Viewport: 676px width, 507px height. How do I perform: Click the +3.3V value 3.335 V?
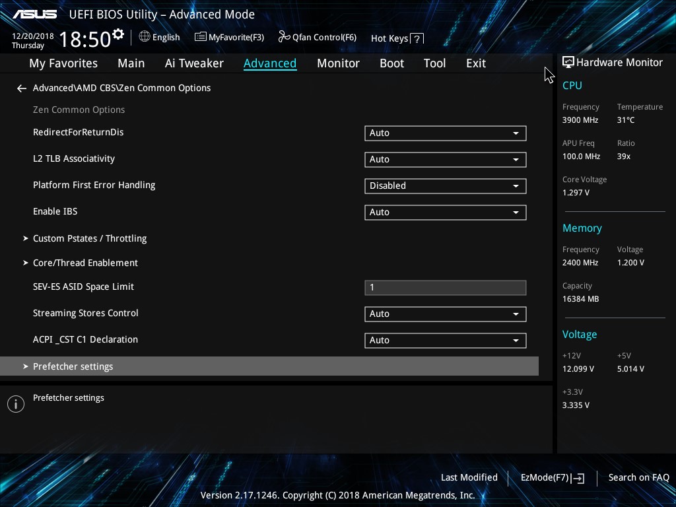(576, 405)
